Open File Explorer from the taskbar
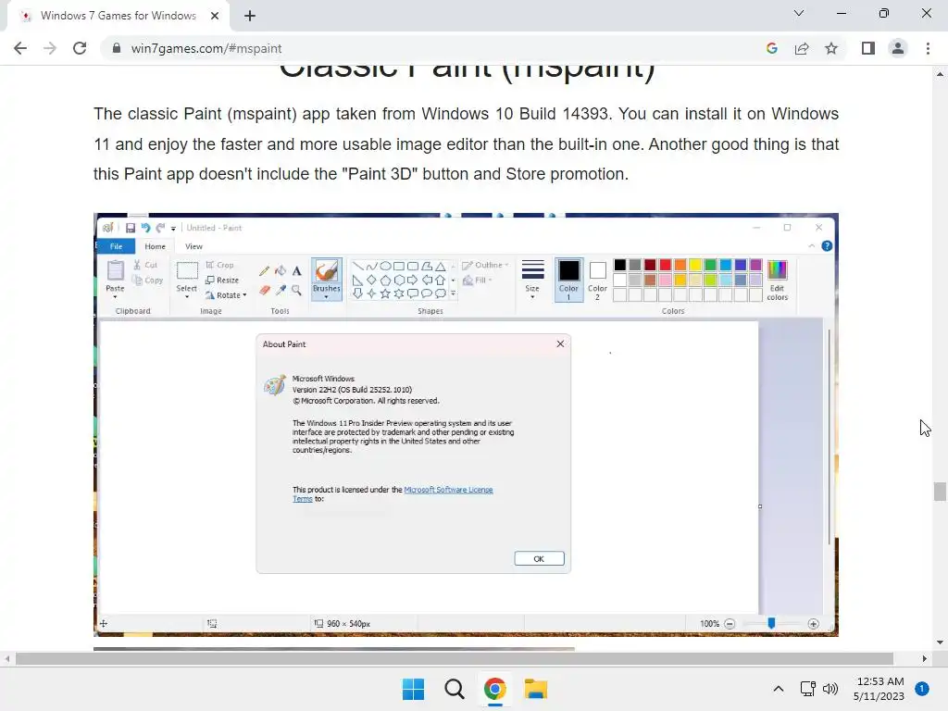This screenshot has height=711, width=948. [x=536, y=689]
